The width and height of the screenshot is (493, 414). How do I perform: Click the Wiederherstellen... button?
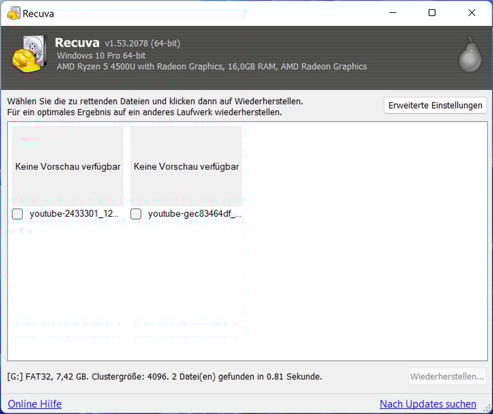tap(447, 376)
